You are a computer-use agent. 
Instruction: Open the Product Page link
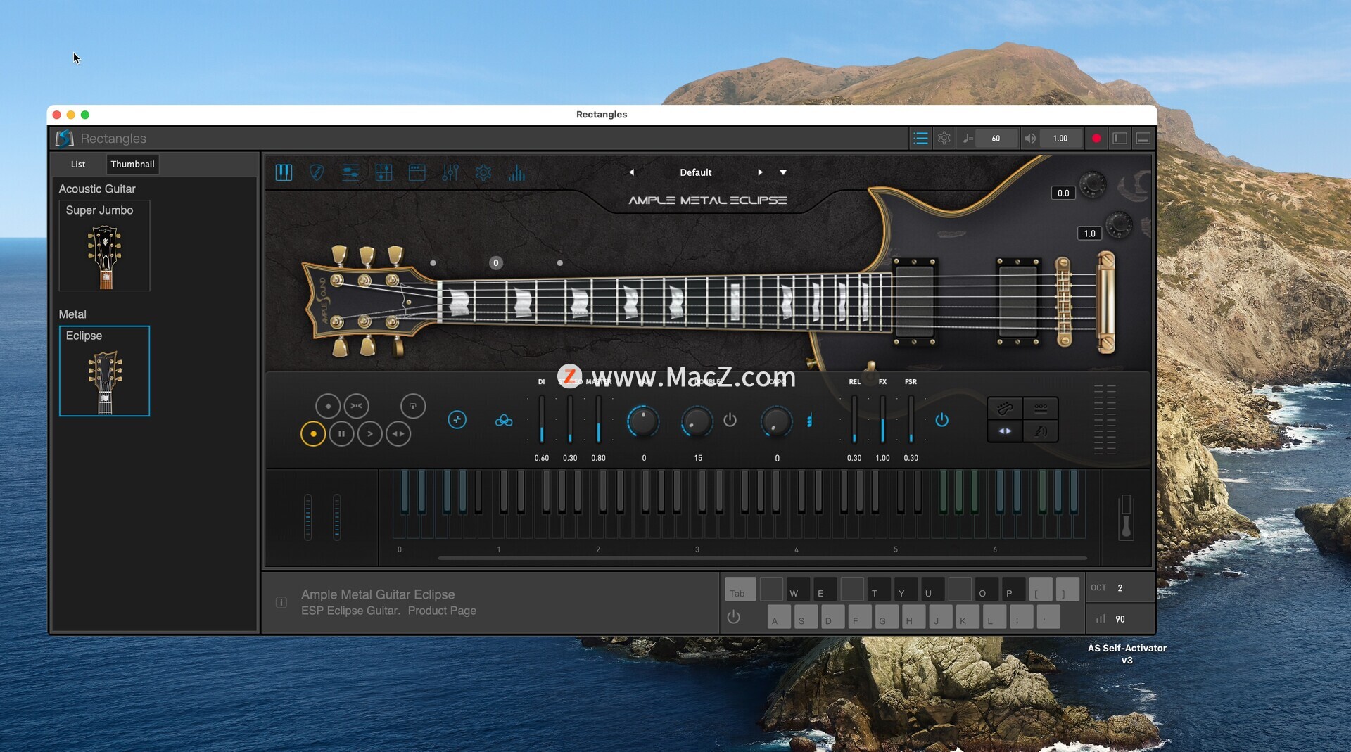(442, 611)
